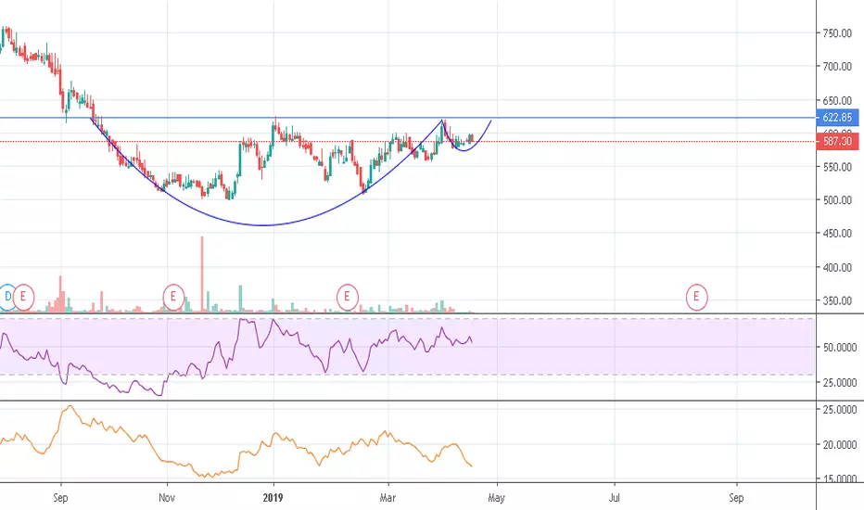
Task: Click the 400.00 price axis label
Action: point(837,267)
